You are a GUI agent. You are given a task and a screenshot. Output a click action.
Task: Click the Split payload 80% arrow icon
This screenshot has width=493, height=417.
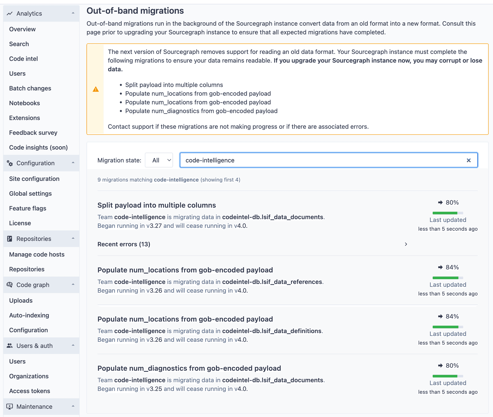point(440,202)
